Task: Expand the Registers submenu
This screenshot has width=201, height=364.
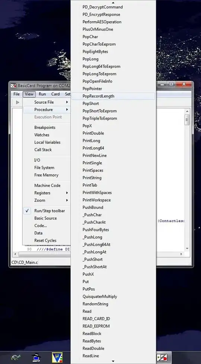Action: pyautogui.click(x=47, y=193)
